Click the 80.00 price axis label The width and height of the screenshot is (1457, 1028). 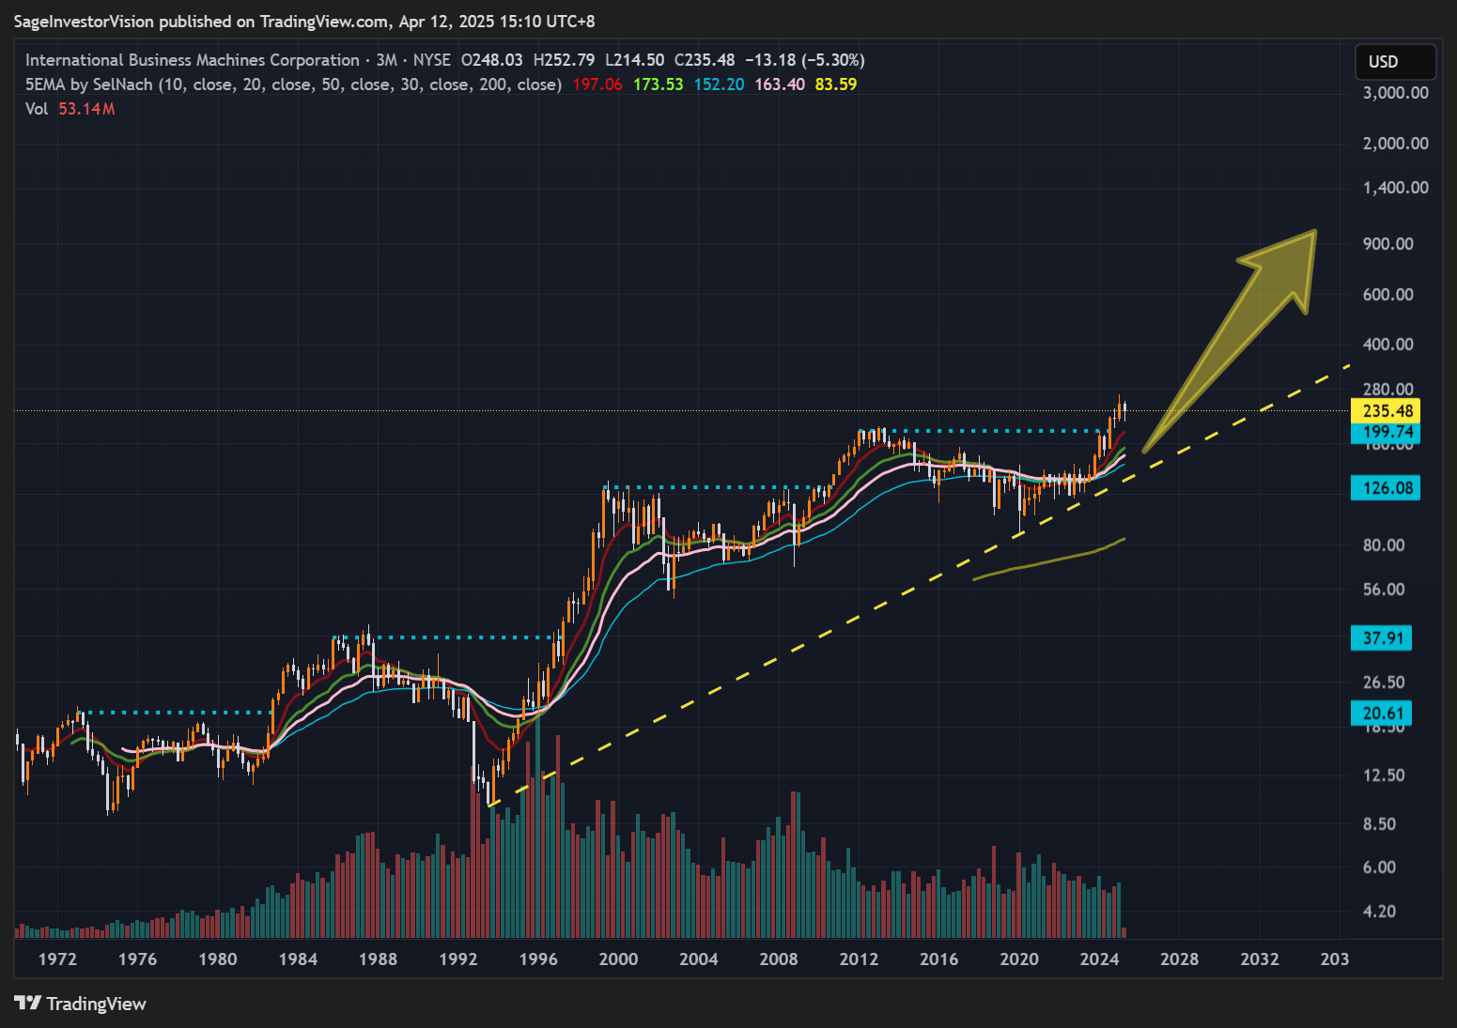[x=1384, y=545]
